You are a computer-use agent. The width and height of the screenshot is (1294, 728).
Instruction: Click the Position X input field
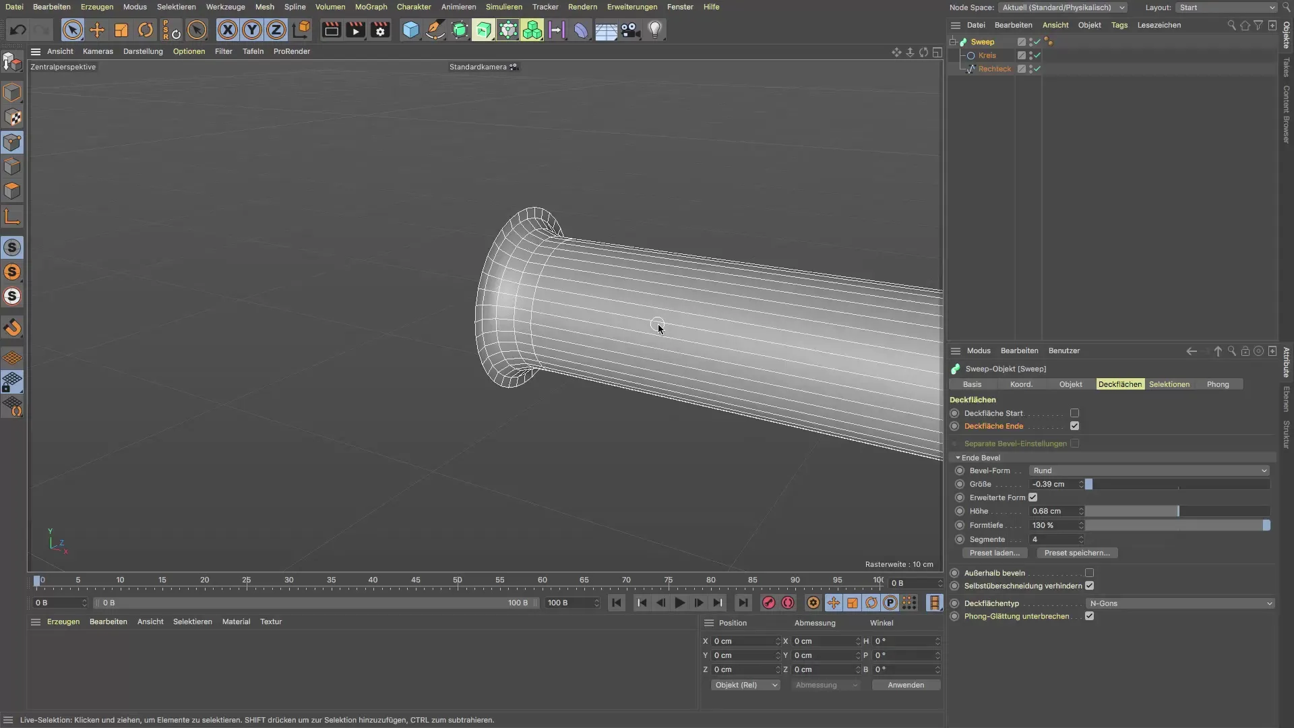click(745, 641)
